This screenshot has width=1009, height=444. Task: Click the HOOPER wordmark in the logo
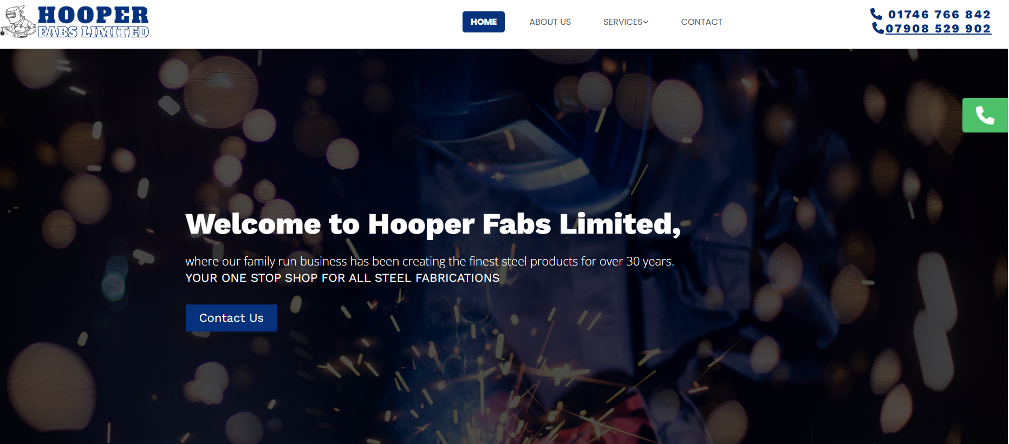pyautogui.click(x=93, y=15)
